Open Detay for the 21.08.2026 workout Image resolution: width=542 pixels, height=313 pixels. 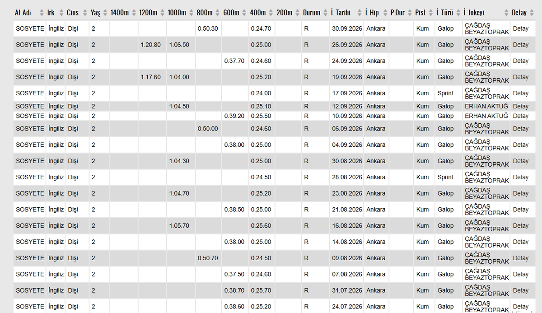tap(520, 210)
